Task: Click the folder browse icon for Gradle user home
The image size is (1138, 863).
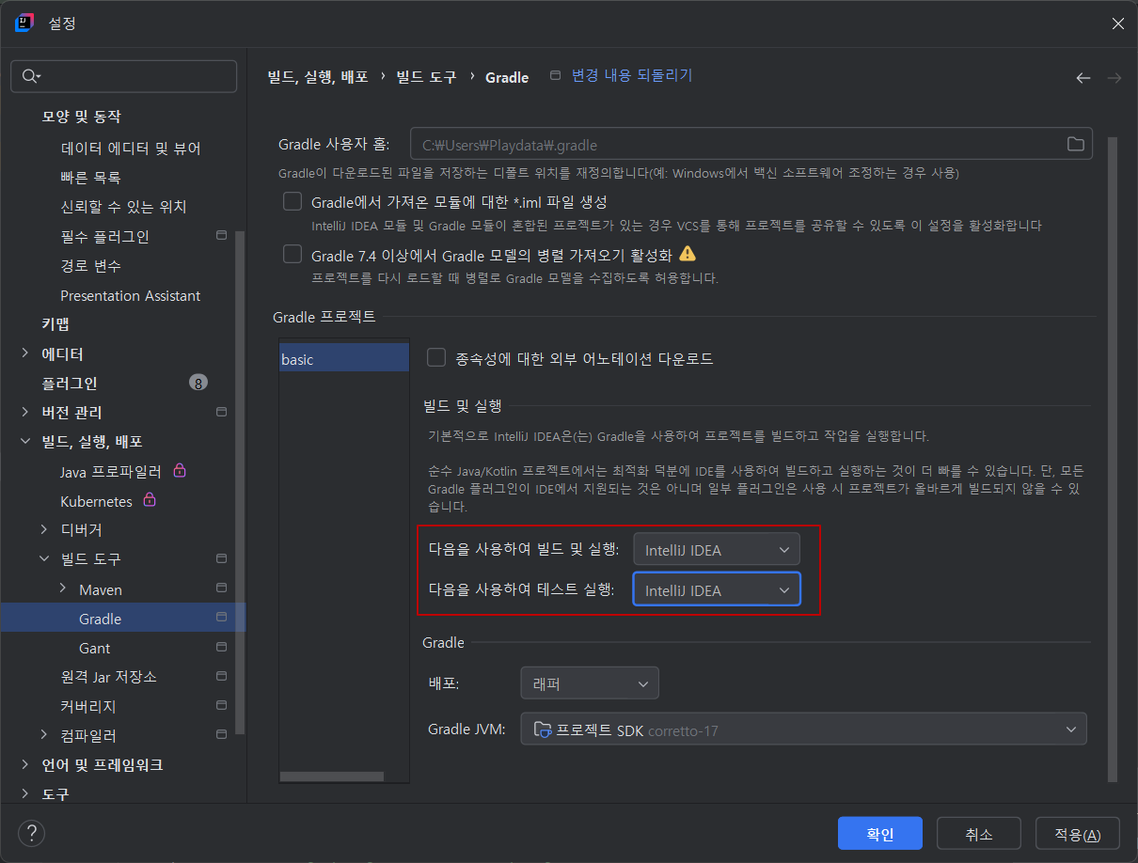Action: tap(1075, 144)
